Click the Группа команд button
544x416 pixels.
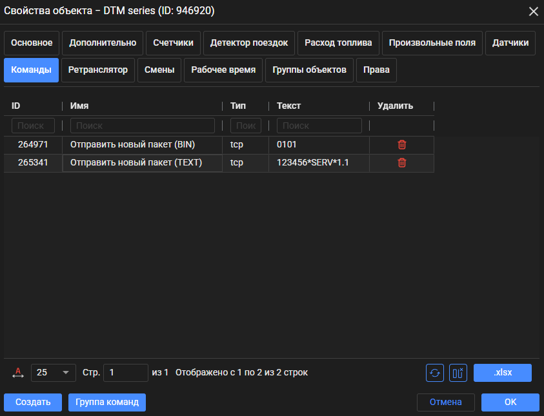pos(107,402)
